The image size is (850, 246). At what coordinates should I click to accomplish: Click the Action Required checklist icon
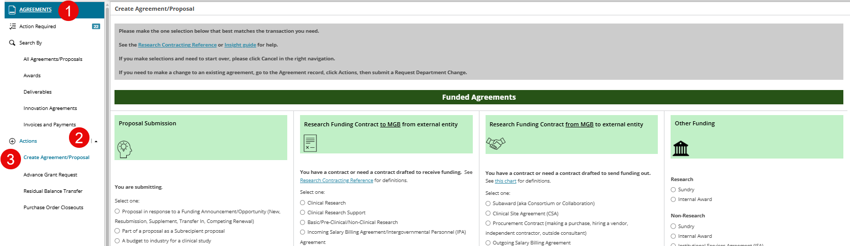(x=12, y=26)
